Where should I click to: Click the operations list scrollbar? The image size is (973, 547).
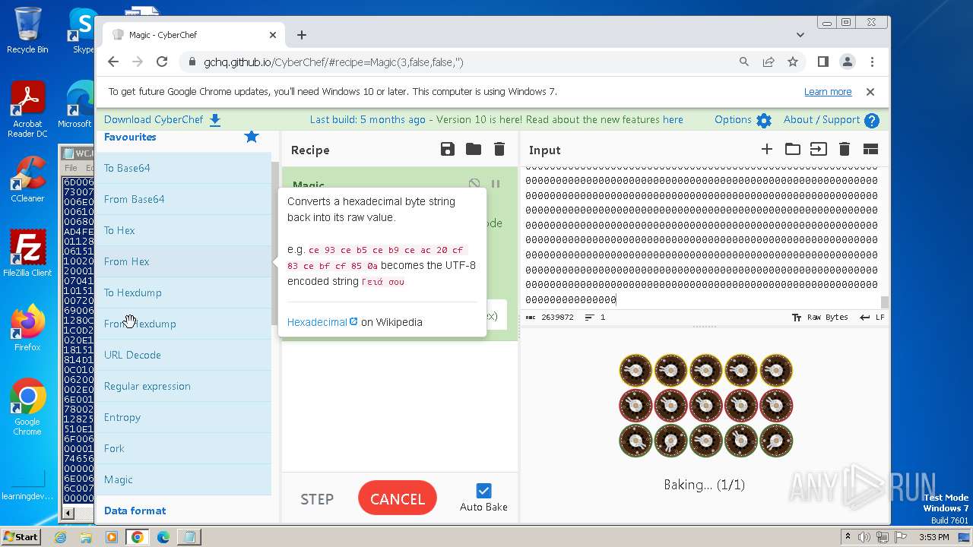[x=275, y=243]
